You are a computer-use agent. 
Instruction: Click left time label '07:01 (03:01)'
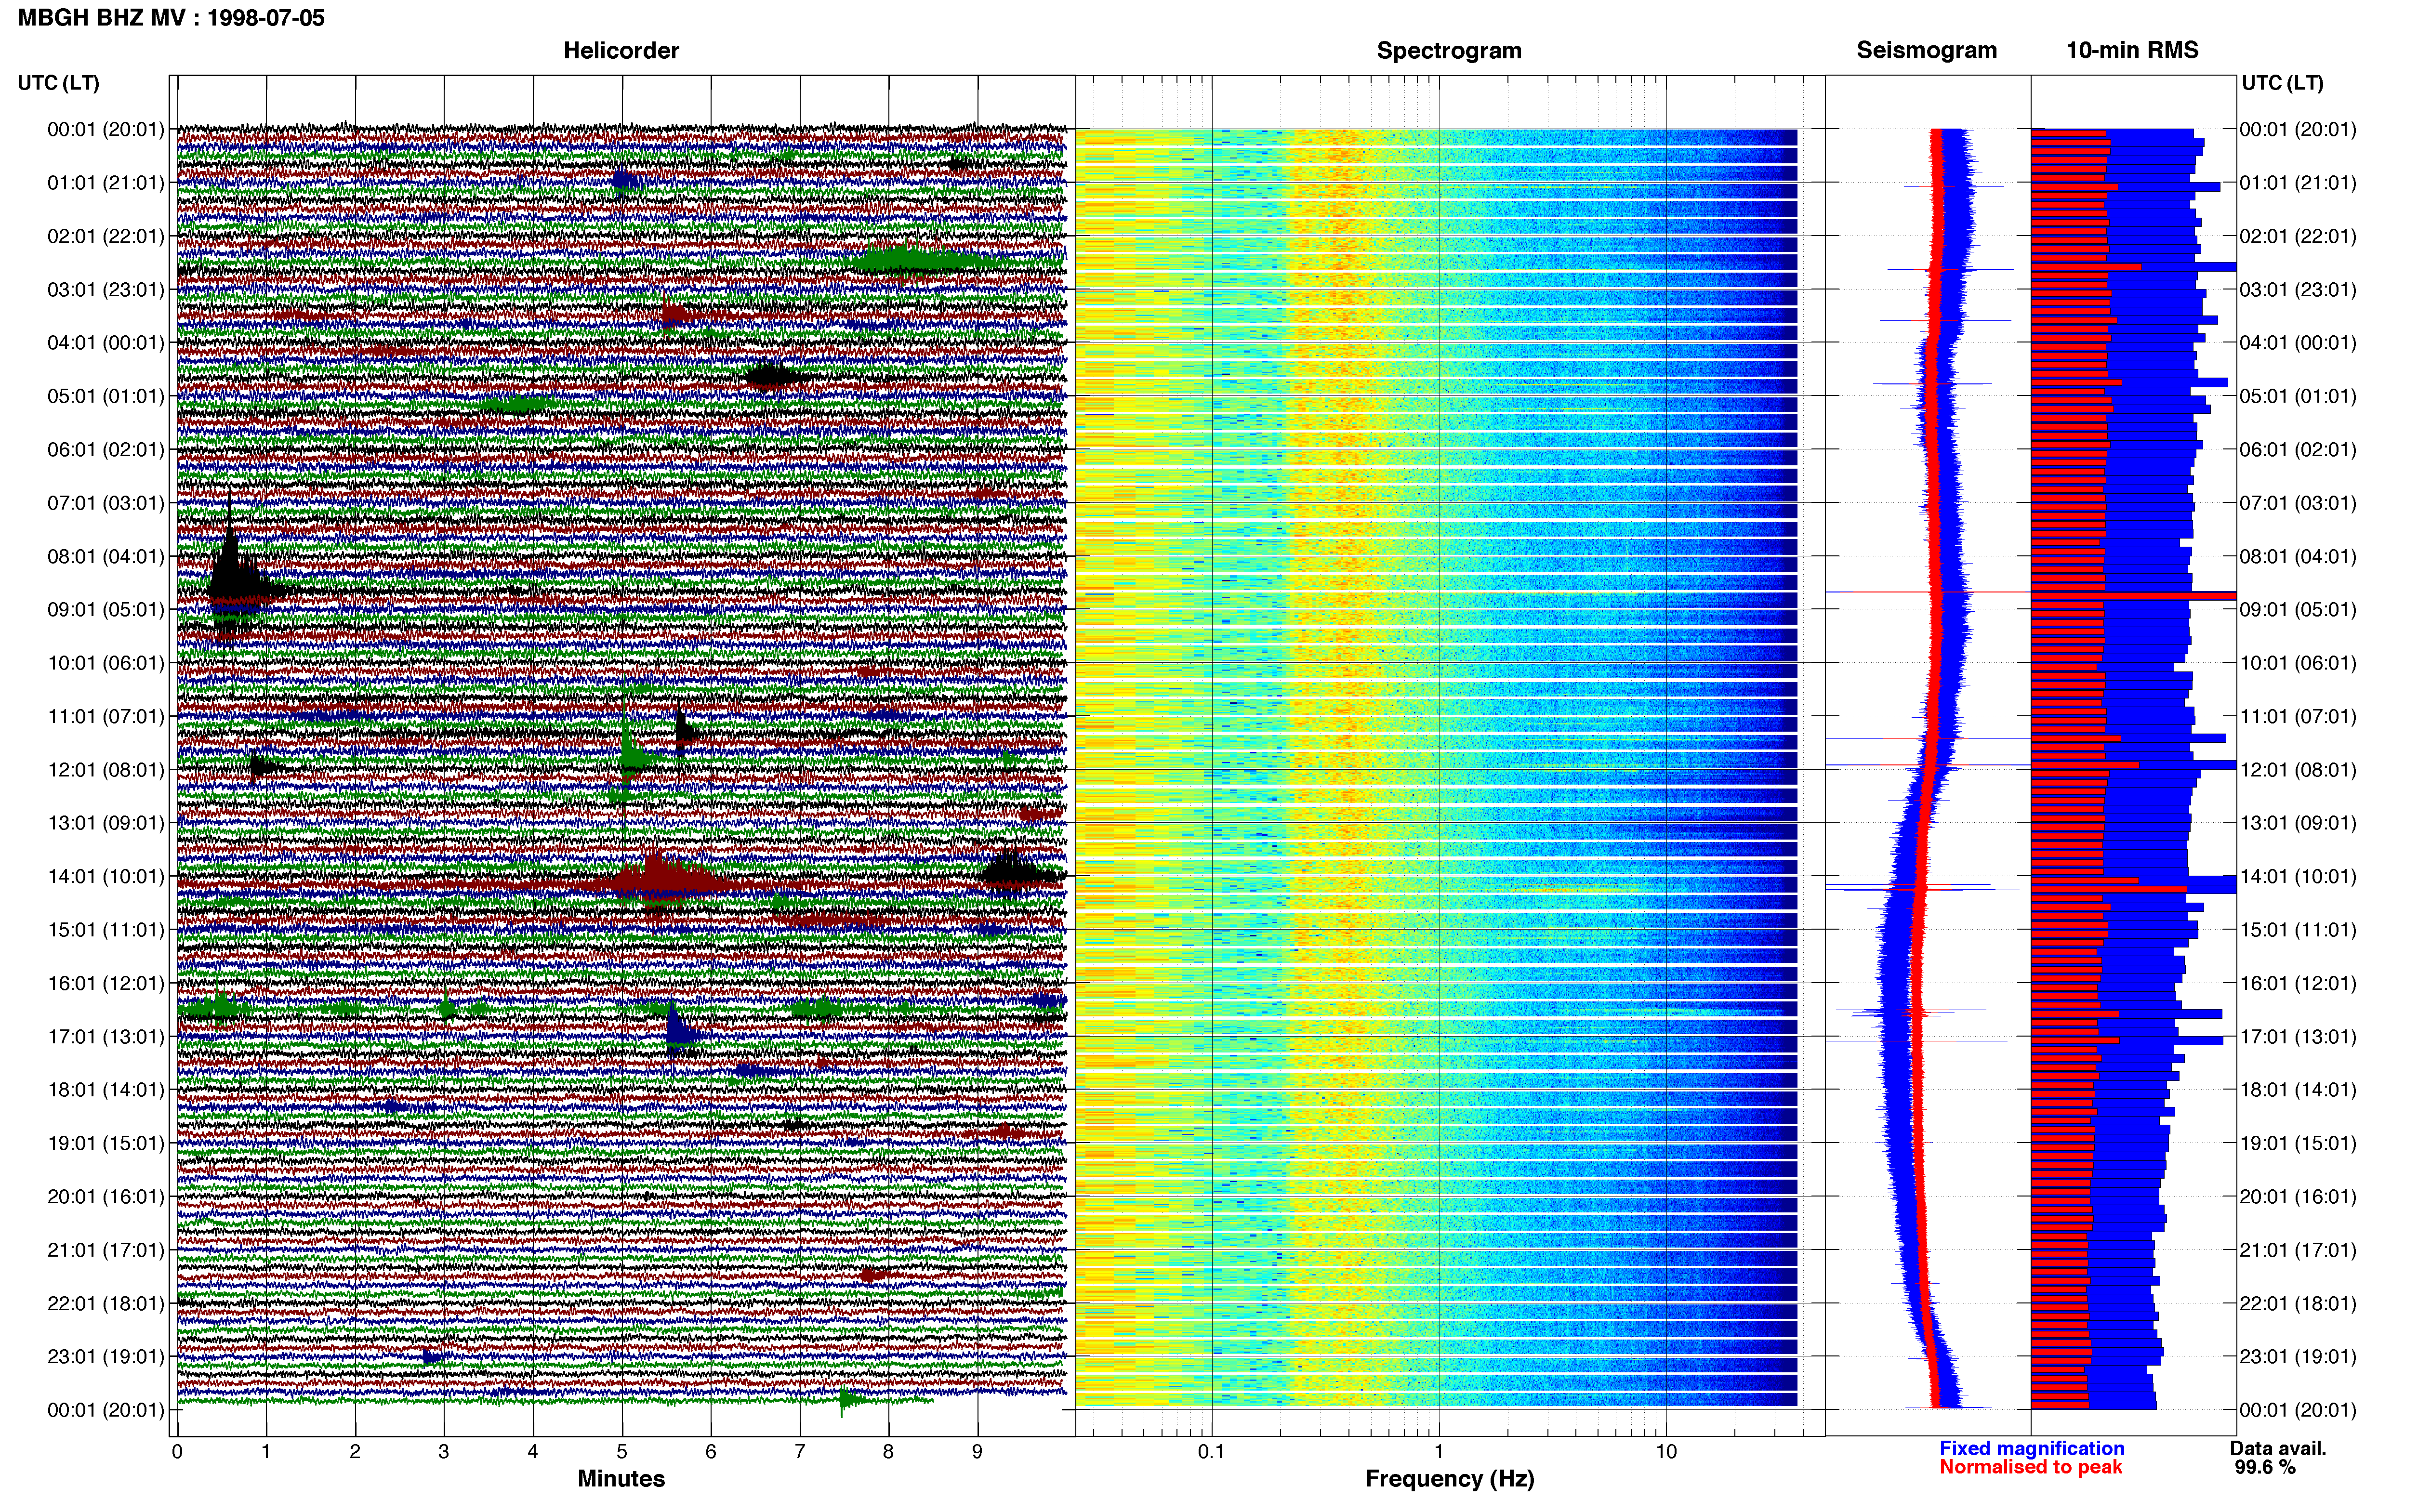pyautogui.click(x=105, y=503)
